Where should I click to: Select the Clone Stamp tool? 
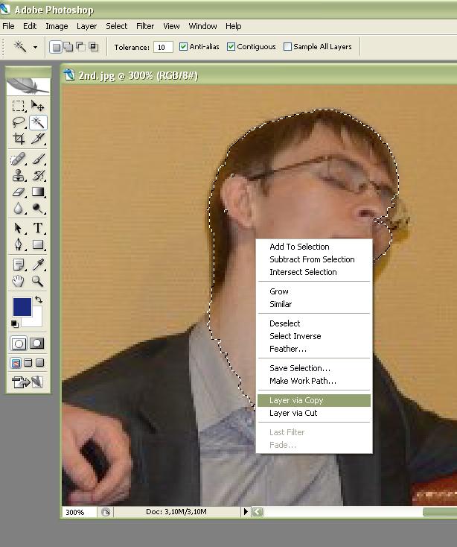tap(19, 175)
